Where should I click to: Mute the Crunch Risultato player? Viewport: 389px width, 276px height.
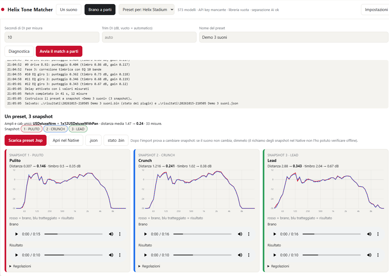point(240,255)
